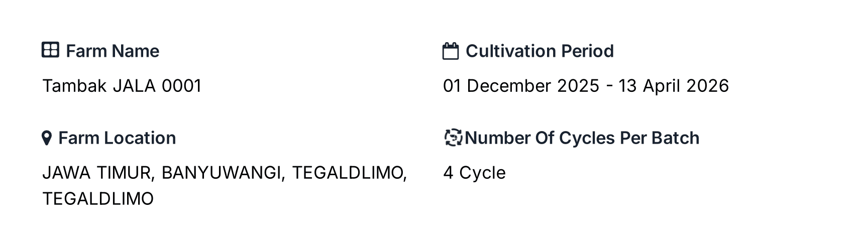
Task: Click the Farm Location map pin icon
Action: pos(47,138)
